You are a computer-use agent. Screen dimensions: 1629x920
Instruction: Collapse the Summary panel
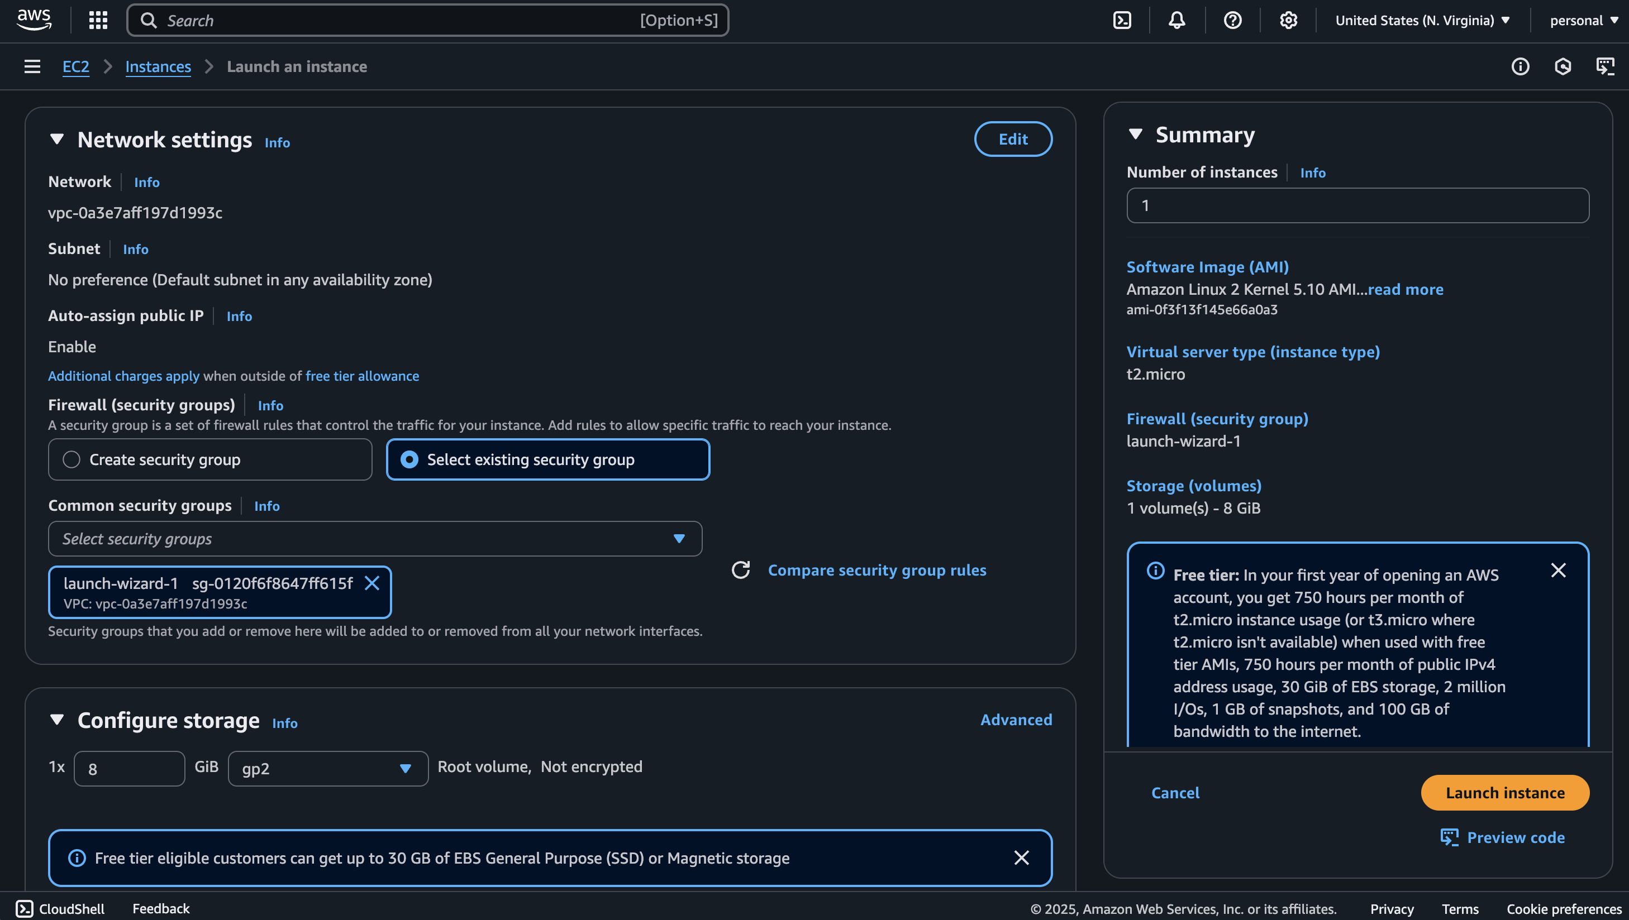[1135, 134]
